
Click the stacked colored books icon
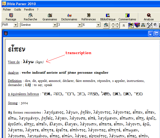click(x=137, y=25)
